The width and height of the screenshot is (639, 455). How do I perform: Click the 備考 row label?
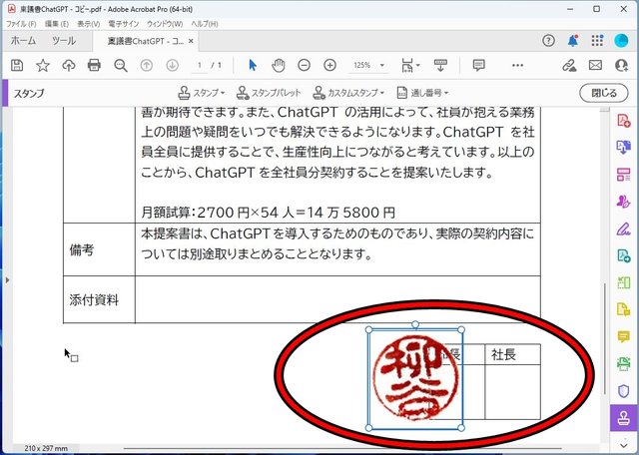tap(82, 249)
